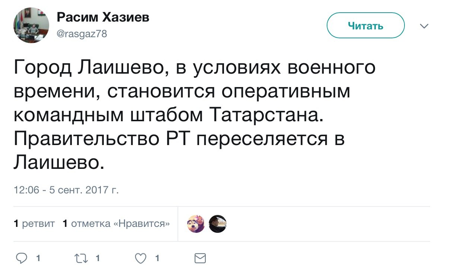451x273 pixels.
Task: Retweet using the arrows icon
Action: tap(80, 258)
